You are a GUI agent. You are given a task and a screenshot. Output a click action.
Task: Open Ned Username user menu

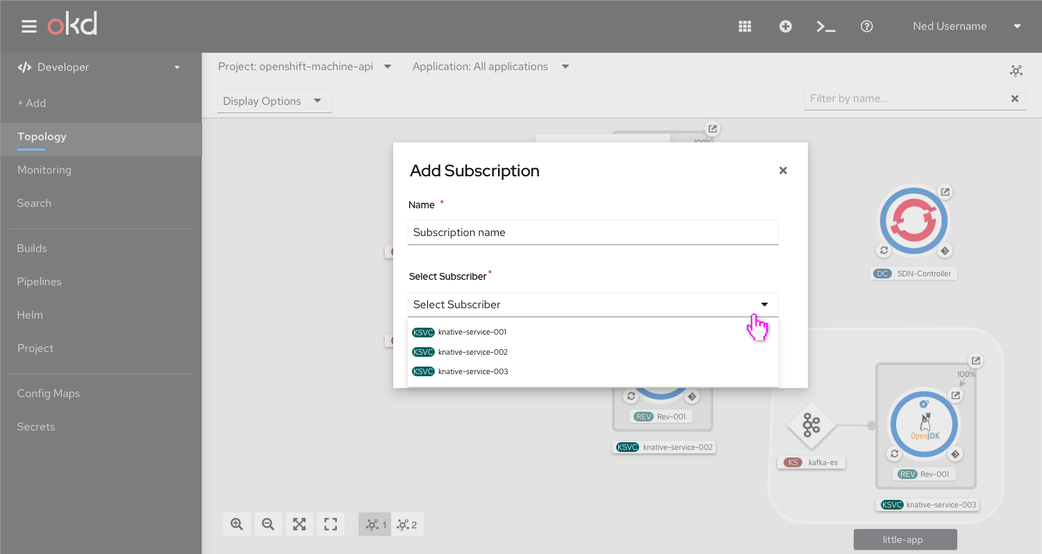(x=966, y=26)
